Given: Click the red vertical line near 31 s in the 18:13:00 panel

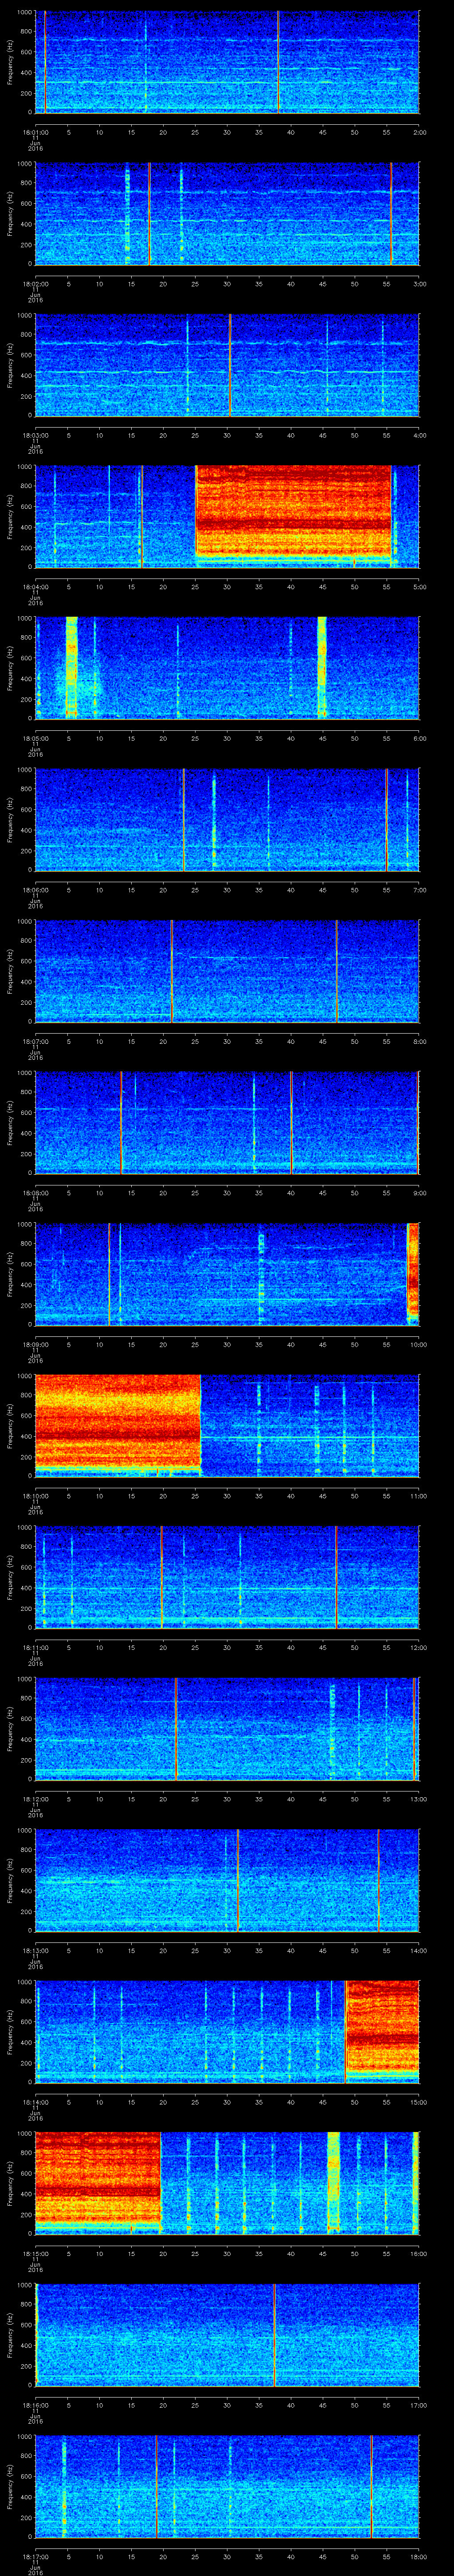Looking at the screenshot, I should point(238,1879).
